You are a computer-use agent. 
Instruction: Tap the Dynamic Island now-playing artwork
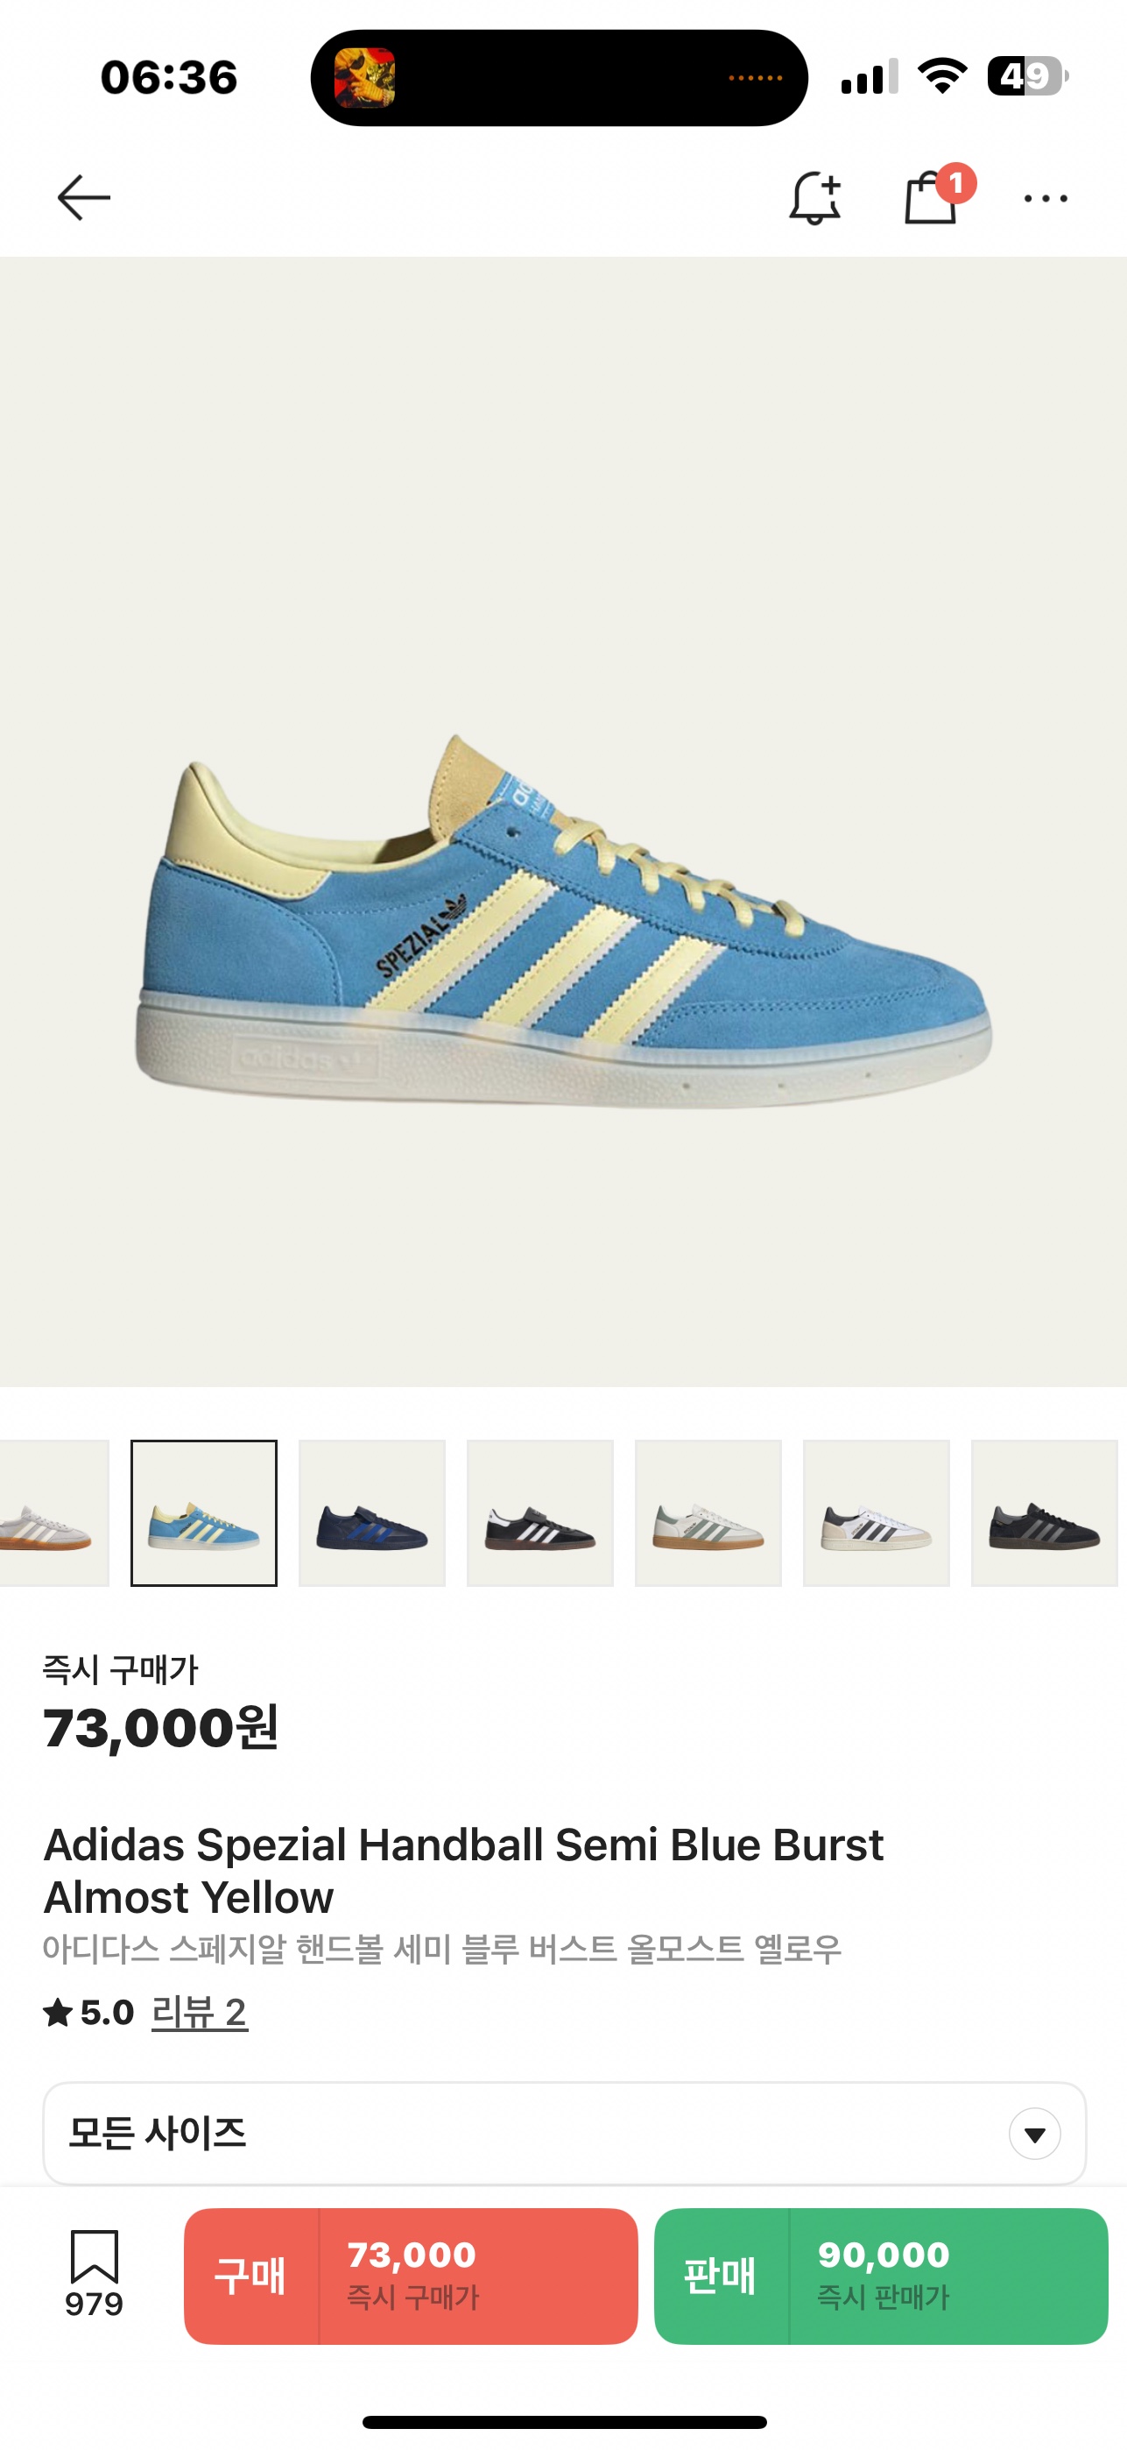(365, 78)
